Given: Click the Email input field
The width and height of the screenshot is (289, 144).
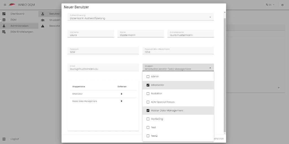Looking at the screenshot, I should [103, 67].
